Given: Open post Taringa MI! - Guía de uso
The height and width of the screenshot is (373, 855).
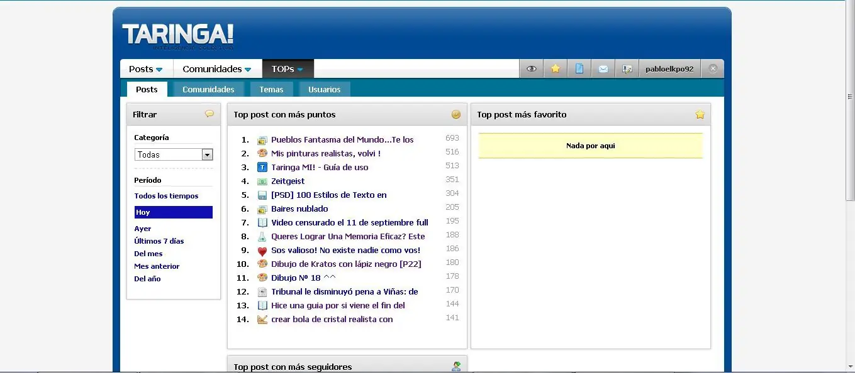Looking at the screenshot, I should 320,167.
